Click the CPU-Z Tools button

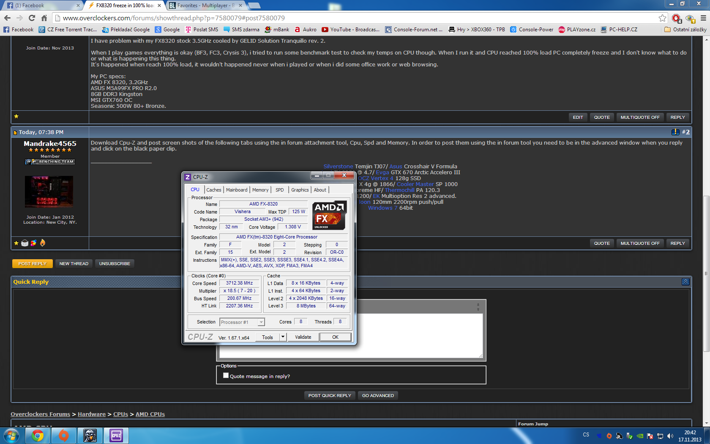268,337
